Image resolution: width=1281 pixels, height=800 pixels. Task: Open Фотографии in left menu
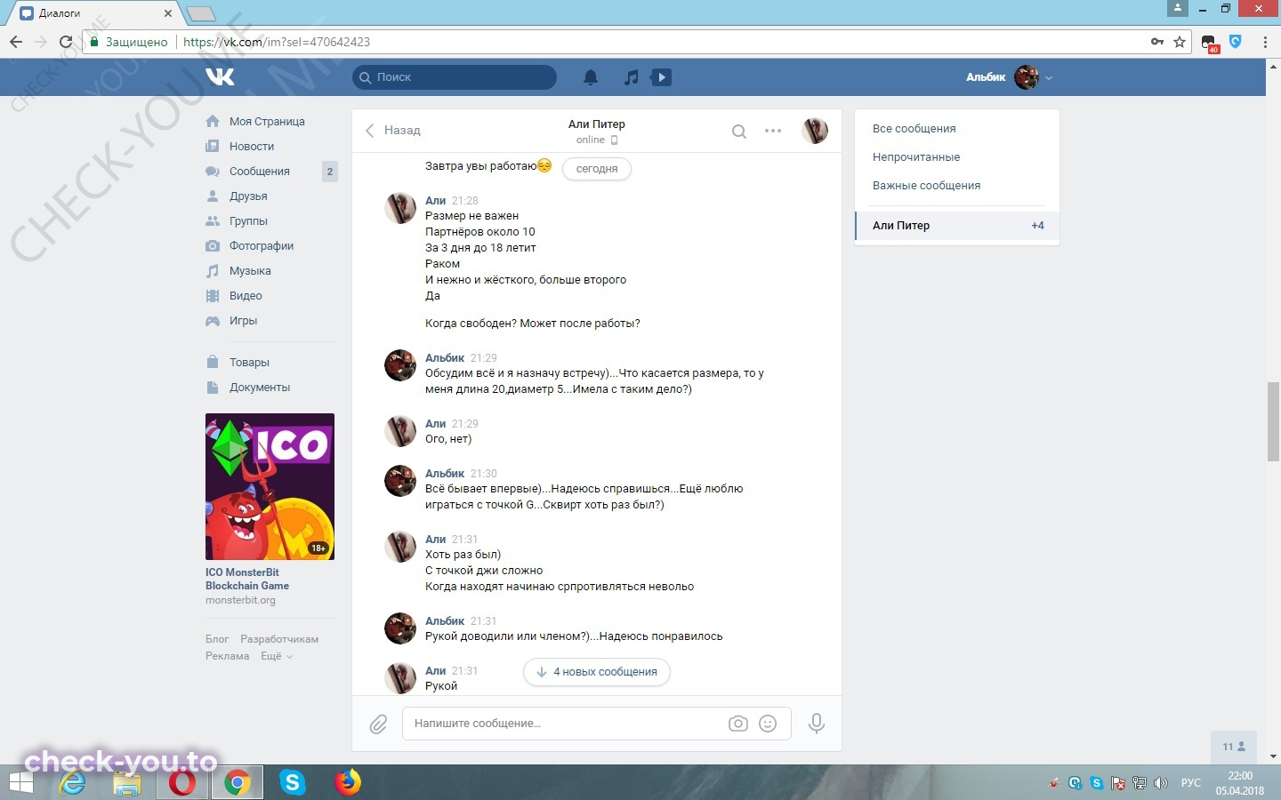[262, 246]
